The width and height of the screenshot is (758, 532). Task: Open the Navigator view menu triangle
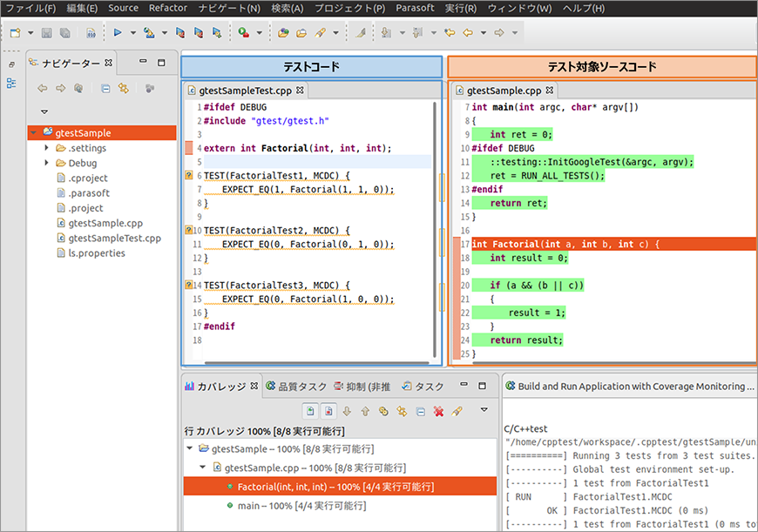point(44,111)
